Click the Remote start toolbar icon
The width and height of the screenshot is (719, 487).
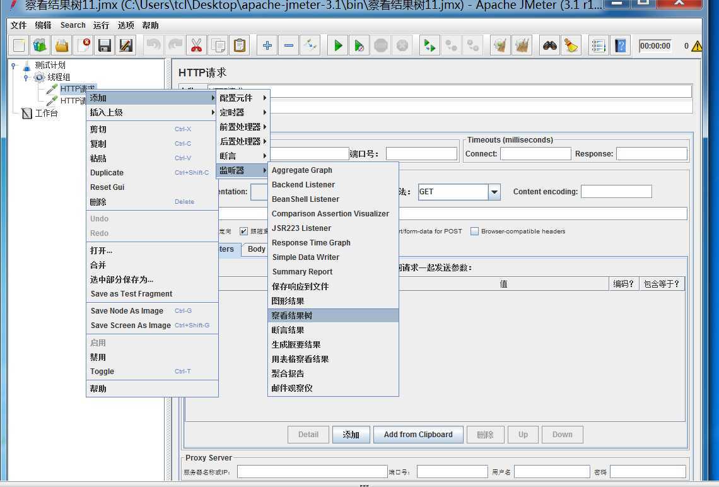pos(430,45)
